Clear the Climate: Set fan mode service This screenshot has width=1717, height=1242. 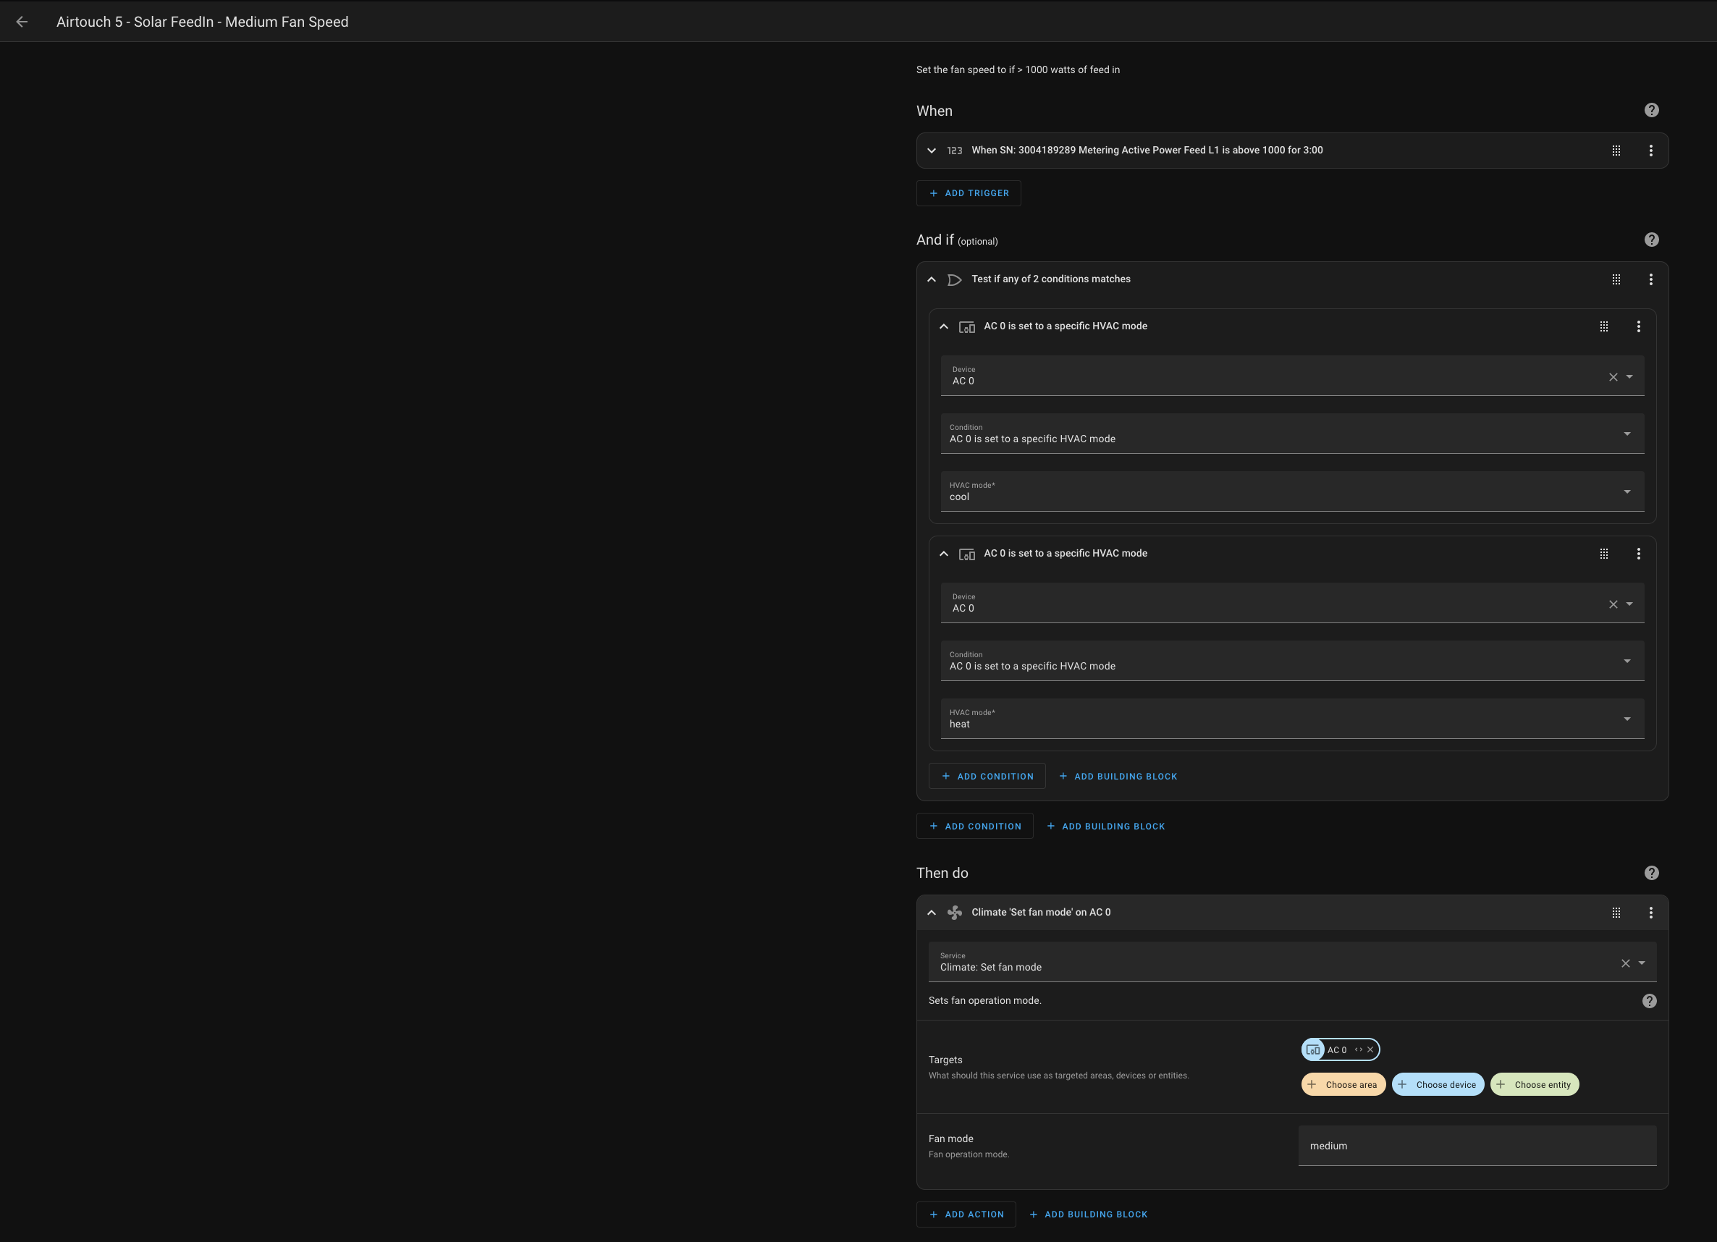click(x=1624, y=963)
